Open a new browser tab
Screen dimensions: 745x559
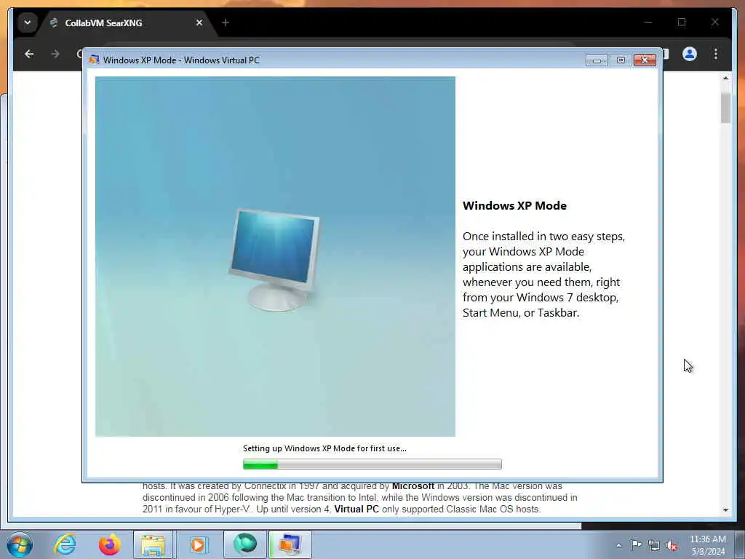pyautogui.click(x=226, y=23)
